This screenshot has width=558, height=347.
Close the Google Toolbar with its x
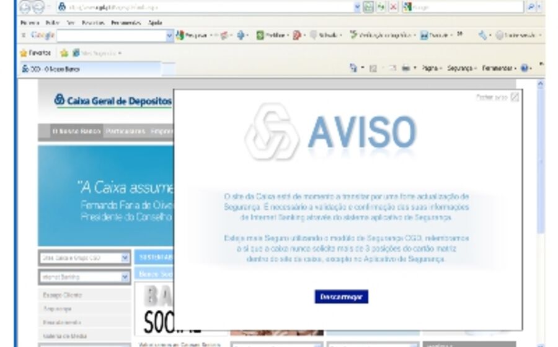(24, 35)
